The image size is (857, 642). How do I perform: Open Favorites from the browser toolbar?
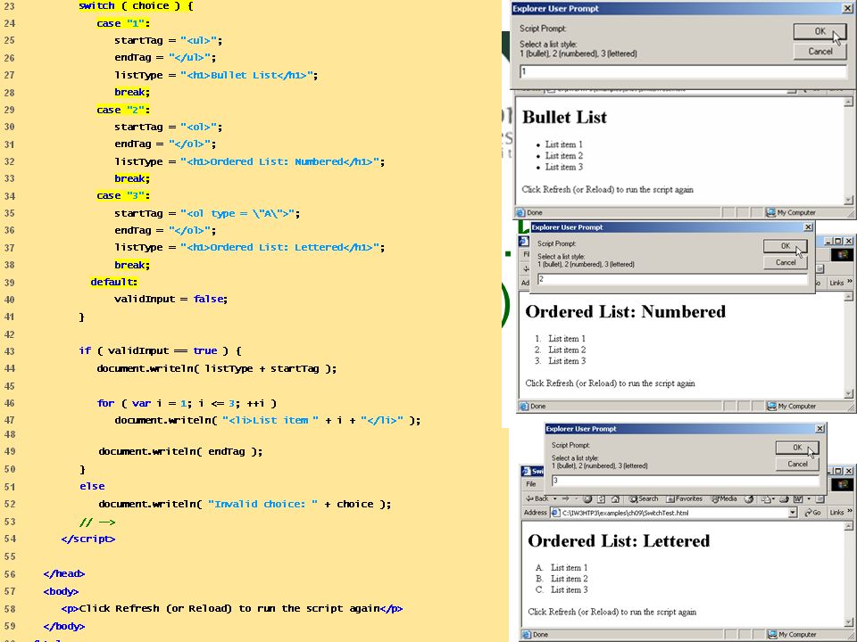click(685, 498)
